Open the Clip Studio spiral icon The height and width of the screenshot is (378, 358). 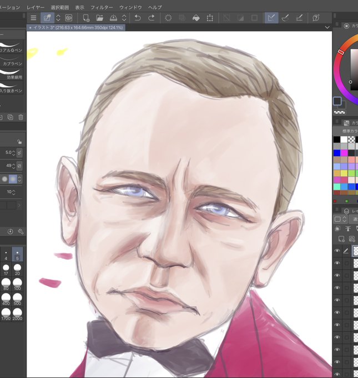69,18
